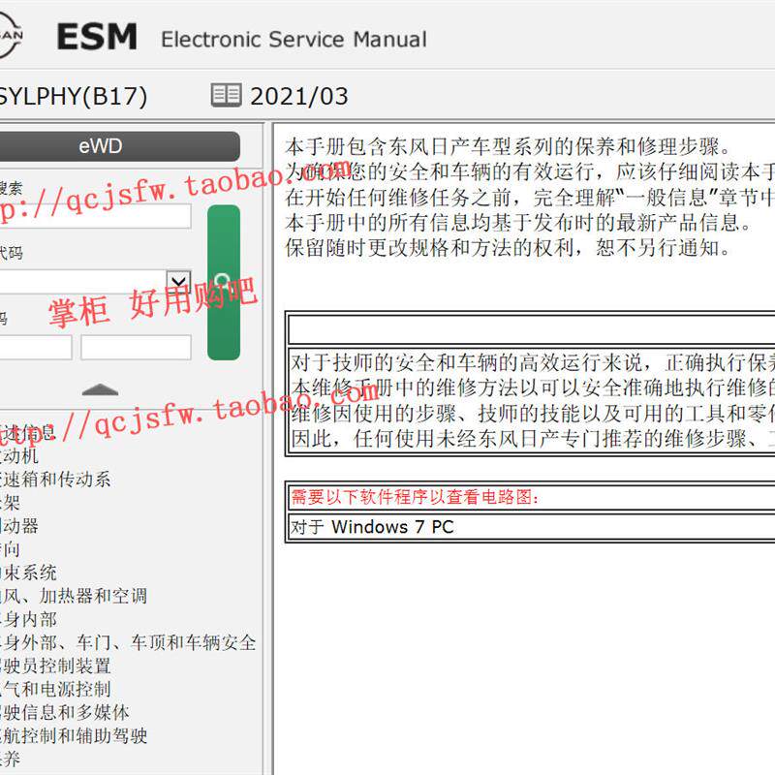Open the 驶员控制装置 section
Image resolution: width=775 pixels, height=775 pixels.
coord(55,666)
